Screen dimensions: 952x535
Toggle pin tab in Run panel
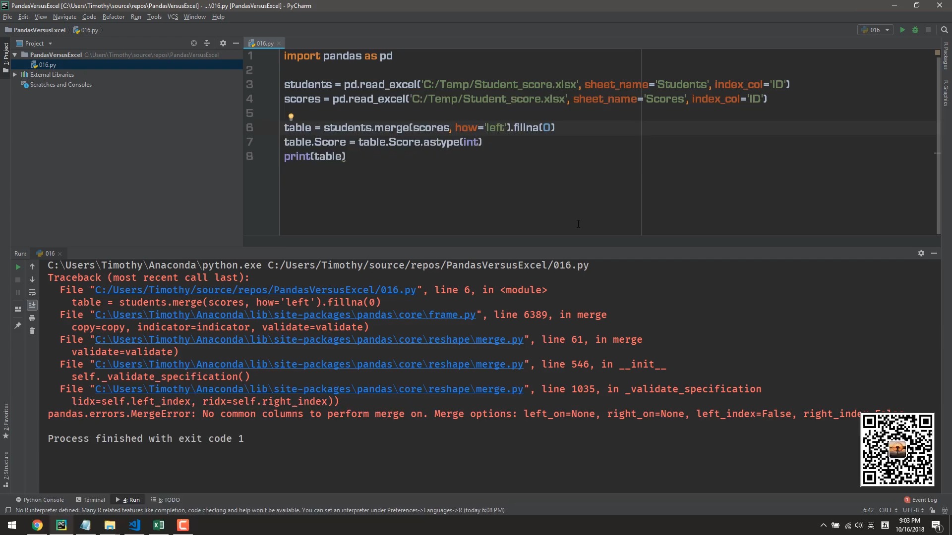(18, 325)
